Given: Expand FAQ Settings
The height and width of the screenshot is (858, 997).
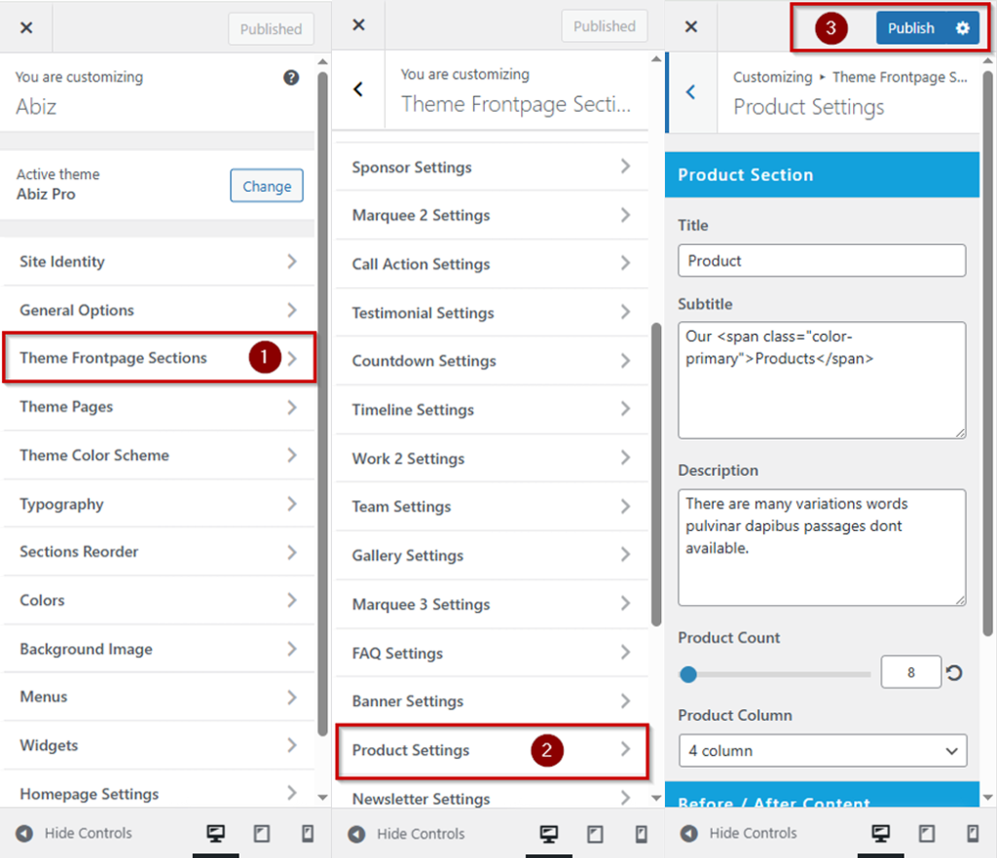Looking at the screenshot, I should (x=492, y=654).
